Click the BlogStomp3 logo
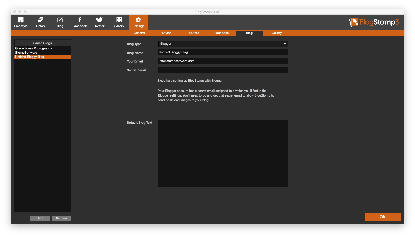The image size is (415, 237). 374,22
